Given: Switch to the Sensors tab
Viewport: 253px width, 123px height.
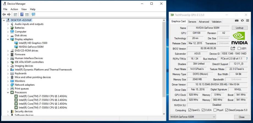Looking at the screenshot, I should coord(192,22).
